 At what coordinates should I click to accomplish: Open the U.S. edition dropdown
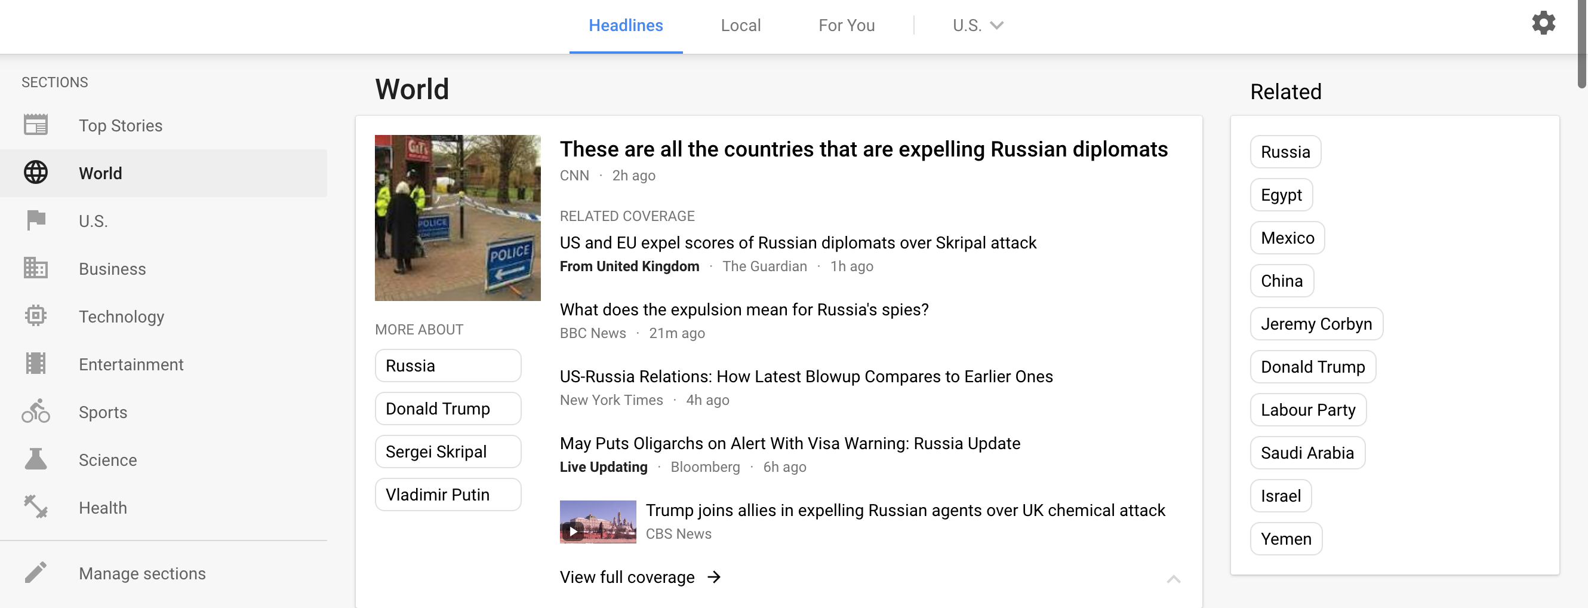(978, 25)
